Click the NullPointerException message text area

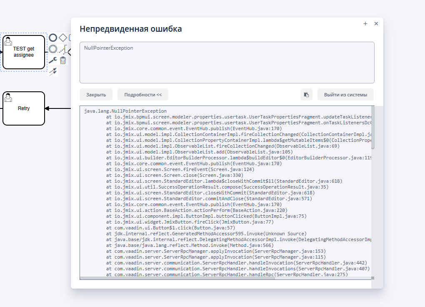(x=227, y=63)
